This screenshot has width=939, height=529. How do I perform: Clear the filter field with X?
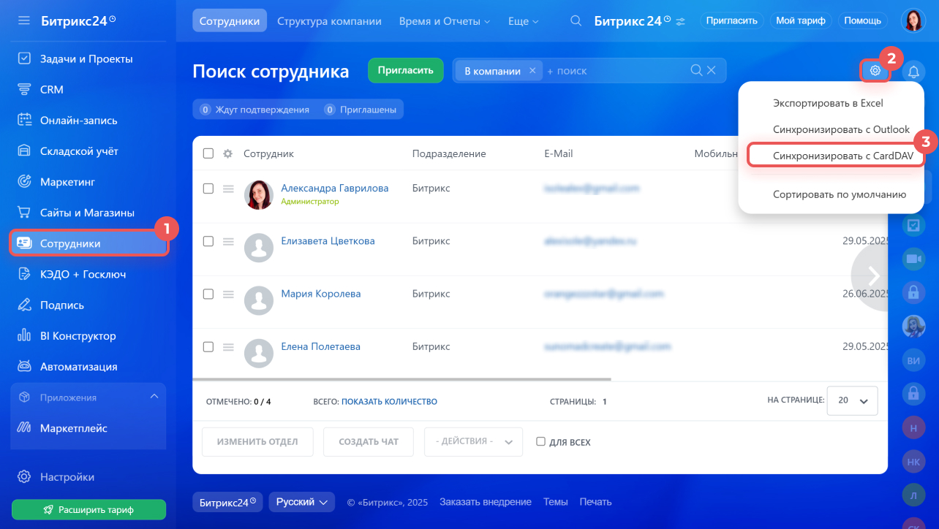pos(712,71)
